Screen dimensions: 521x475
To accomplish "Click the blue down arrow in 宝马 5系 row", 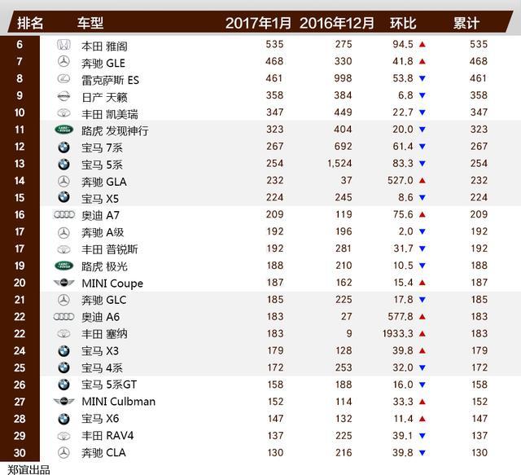I will click(x=422, y=164).
